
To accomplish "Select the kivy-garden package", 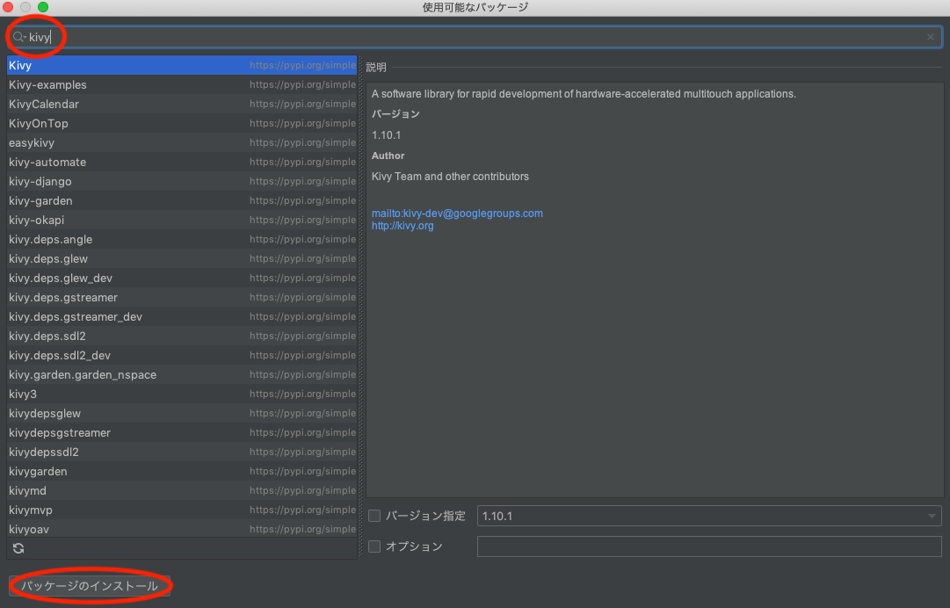I will pos(182,201).
